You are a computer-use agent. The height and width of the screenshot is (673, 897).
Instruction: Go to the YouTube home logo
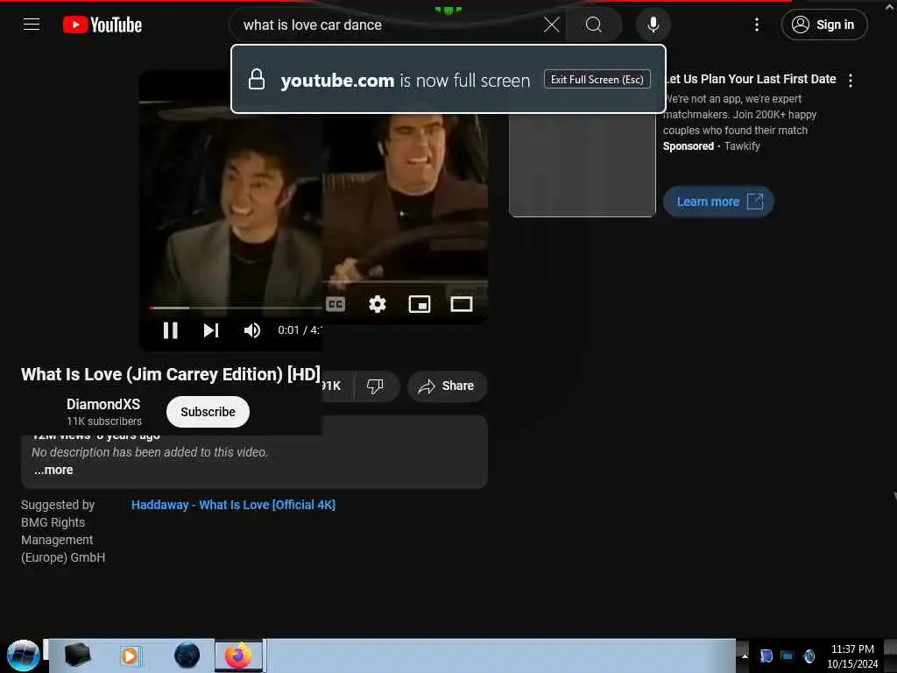point(102,25)
